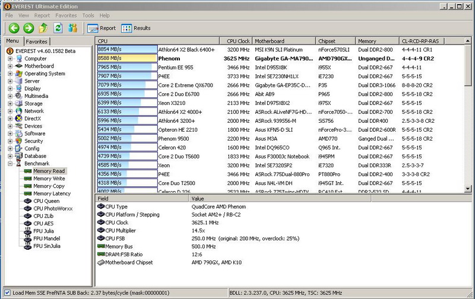The image size is (475, 299).
Task: Open the View menu
Action: point(24,15)
